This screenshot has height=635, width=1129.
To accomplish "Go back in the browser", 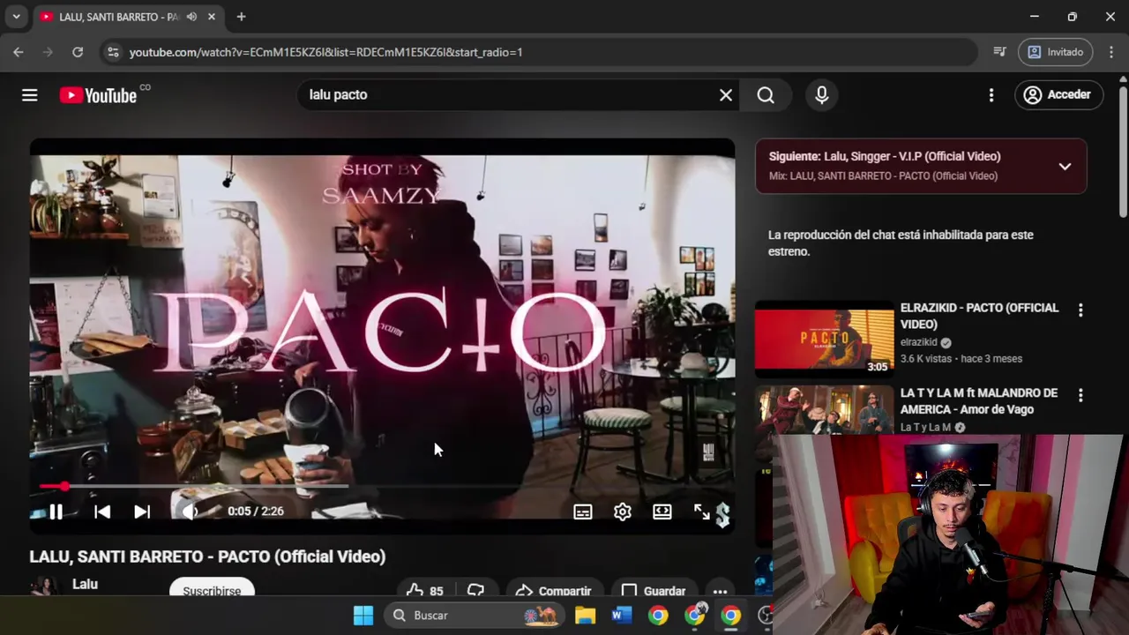I will tap(18, 52).
